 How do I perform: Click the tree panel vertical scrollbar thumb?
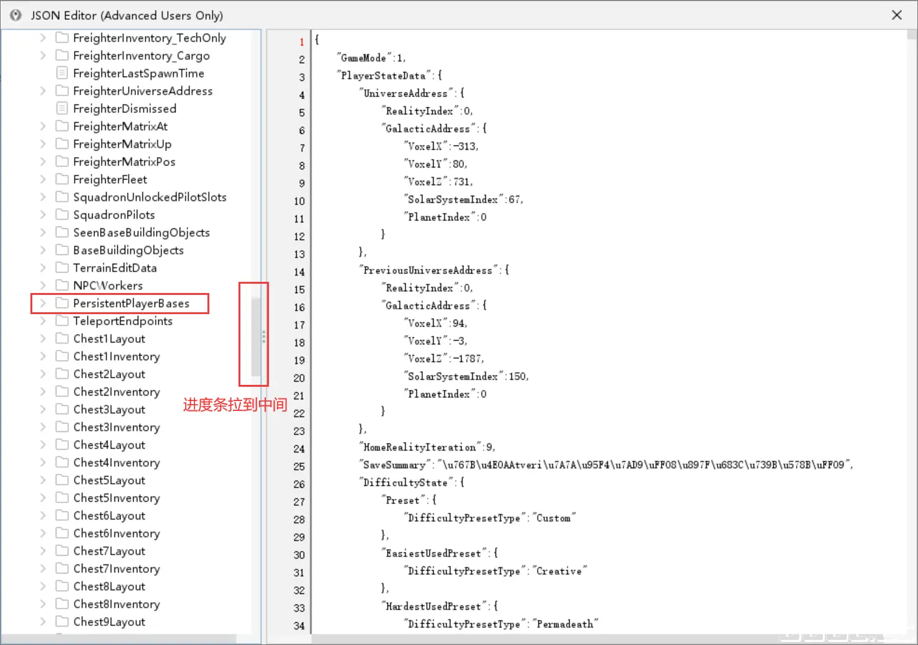tap(255, 336)
